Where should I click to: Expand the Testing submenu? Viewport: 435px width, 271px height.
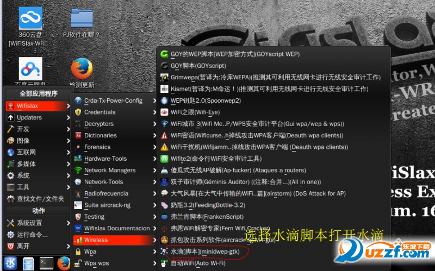tap(115, 217)
